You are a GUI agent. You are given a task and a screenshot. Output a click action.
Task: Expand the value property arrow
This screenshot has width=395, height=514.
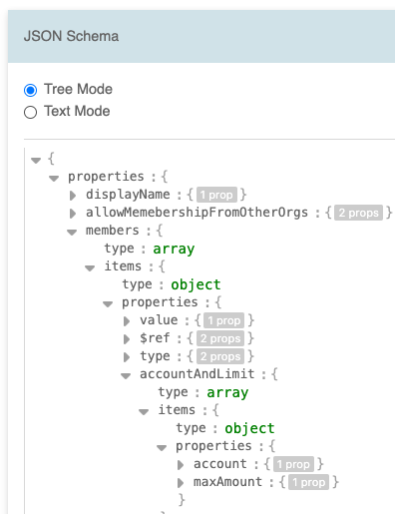coord(127,321)
